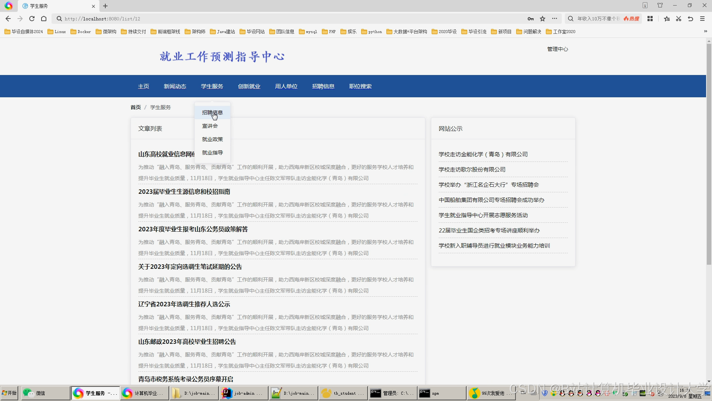The width and height of the screenshot is (712, 401).
Task: Click the browser home icon
Action: click(x=44, y=19)
